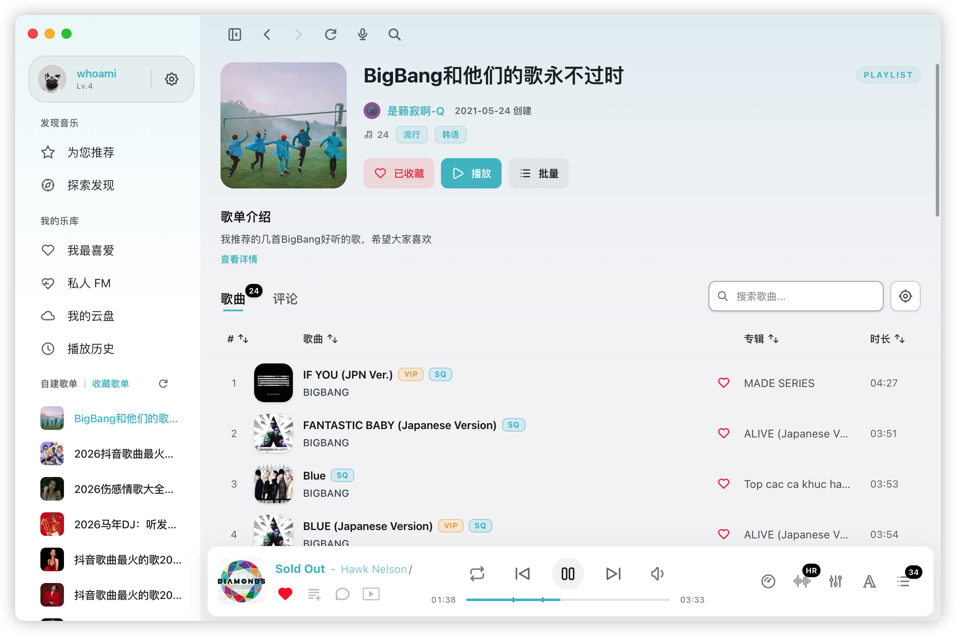Locate current playing song target icon
Image resolution: width=956 pixels, height=636 pixels.
906,296
